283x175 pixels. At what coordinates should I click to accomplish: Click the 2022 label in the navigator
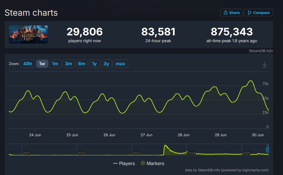click(82, 153)
